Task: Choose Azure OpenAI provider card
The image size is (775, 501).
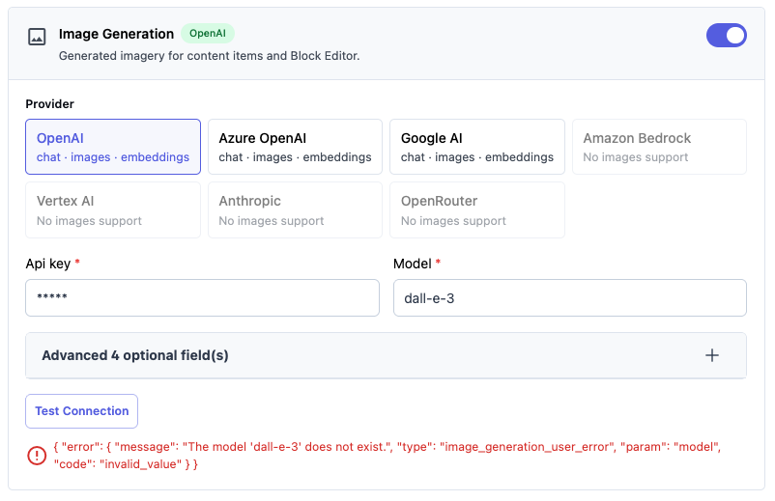Action: 295,147
